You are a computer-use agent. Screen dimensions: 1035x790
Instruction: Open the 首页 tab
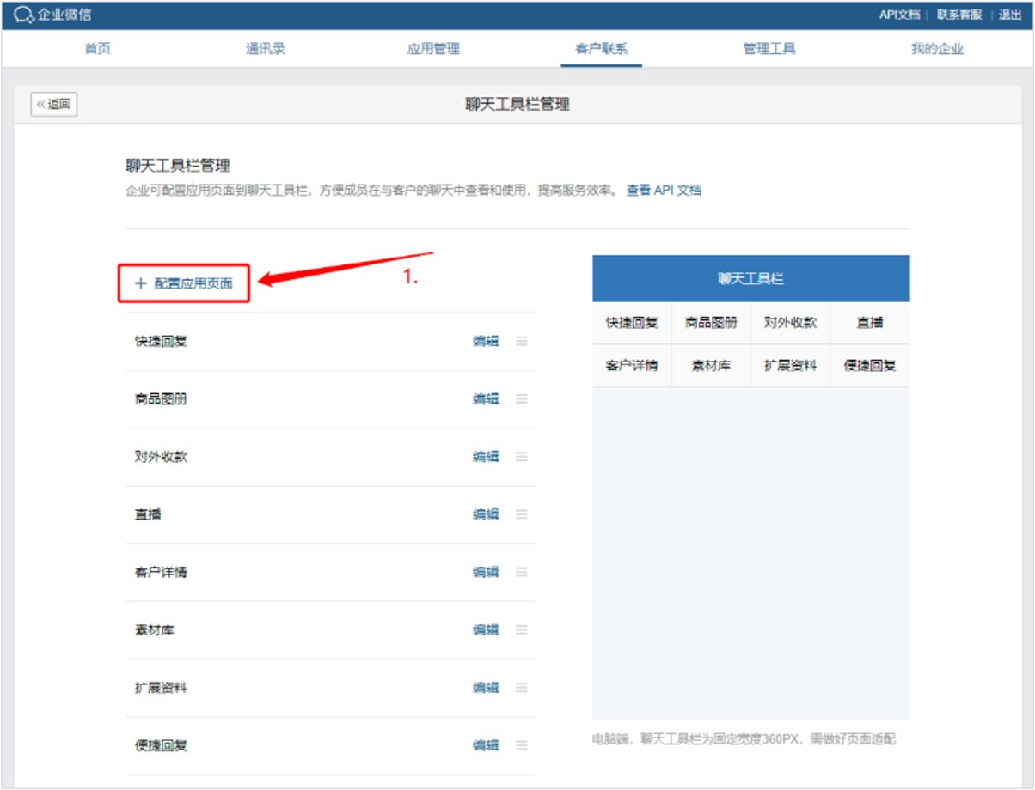tap(98, 49)
